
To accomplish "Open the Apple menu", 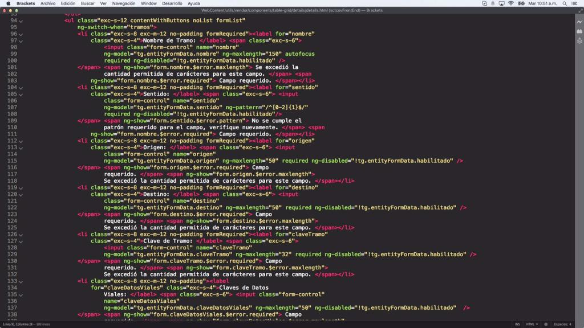I will coord(8,3).
